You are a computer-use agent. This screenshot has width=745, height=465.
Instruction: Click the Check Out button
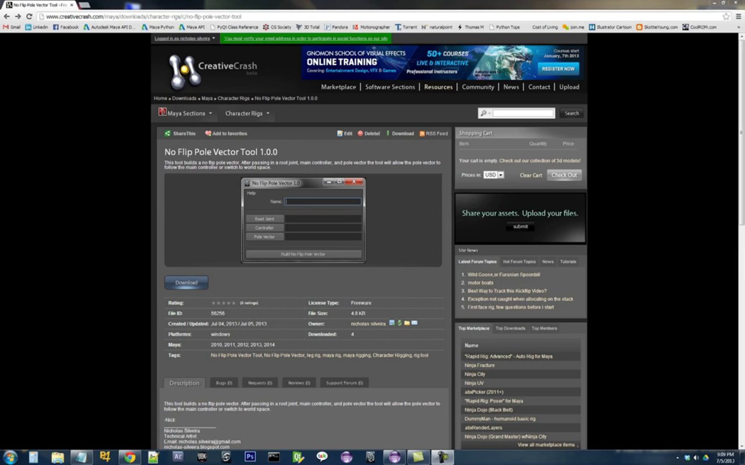(x=564, y=175)
